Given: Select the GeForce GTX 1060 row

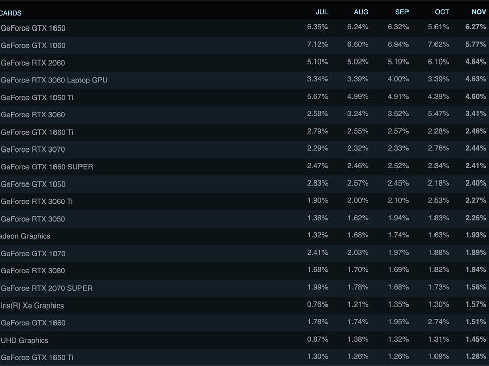Looking at the screenshot, I should click(33, 46).
